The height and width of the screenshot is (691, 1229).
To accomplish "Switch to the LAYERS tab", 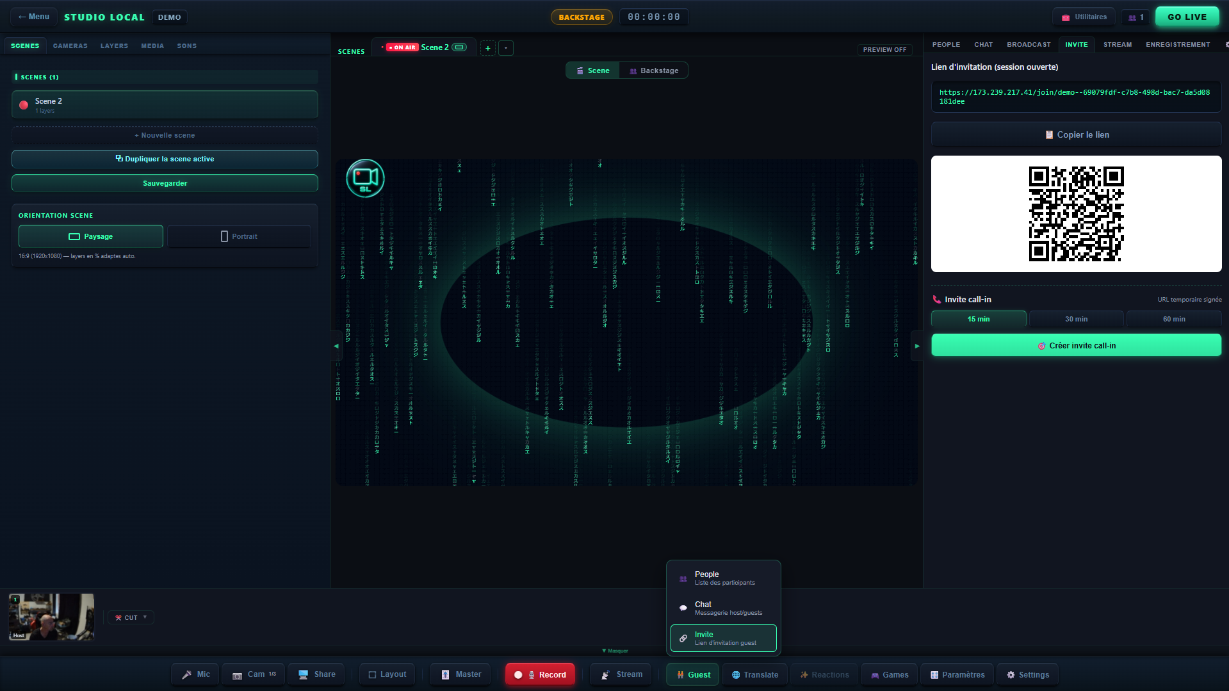I will (114, 46).
